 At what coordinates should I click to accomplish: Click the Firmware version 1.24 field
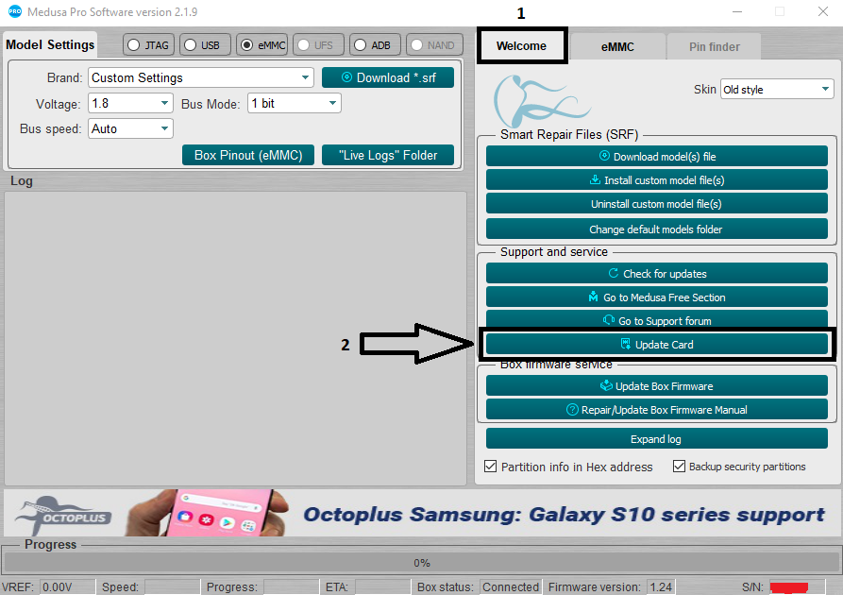point(660,586)
